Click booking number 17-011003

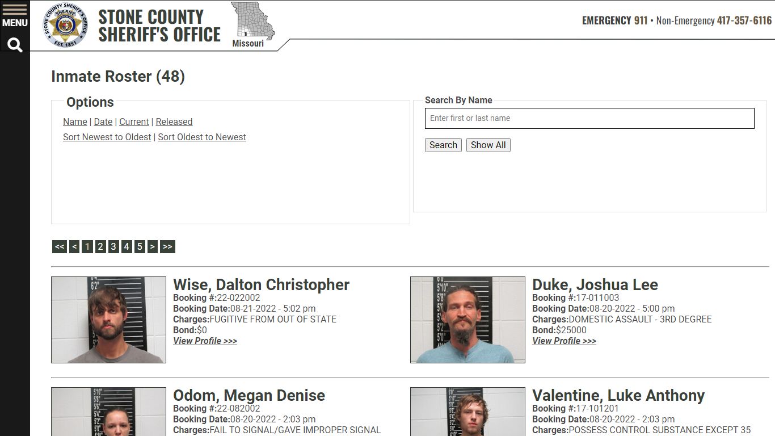click(597, 297)
